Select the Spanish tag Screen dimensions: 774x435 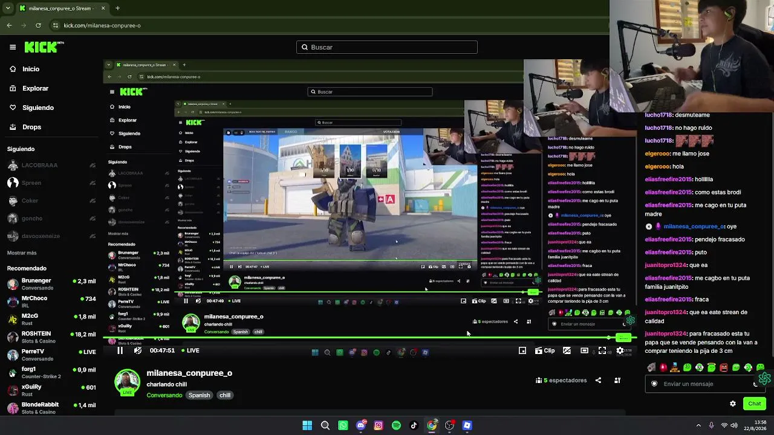pyautogui.click(x=199, y=395)
